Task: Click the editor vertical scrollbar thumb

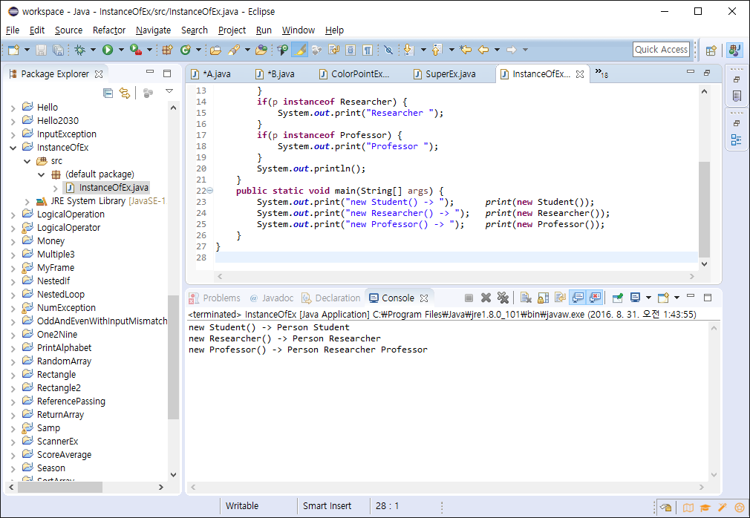Action: pyautogui.click(x=704, y=209)
